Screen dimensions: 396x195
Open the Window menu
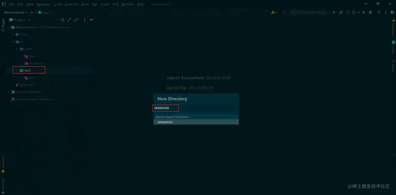tap(128, 4)
